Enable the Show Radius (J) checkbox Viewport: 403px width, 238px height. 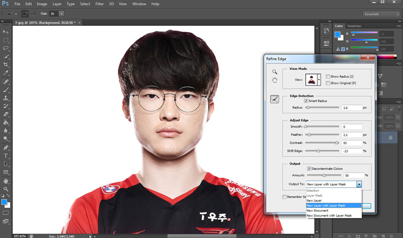coord(327,76)
